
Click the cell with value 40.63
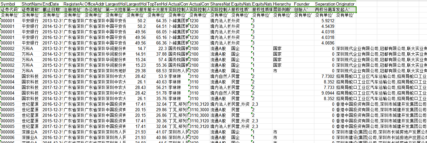(x=157, y=81)
